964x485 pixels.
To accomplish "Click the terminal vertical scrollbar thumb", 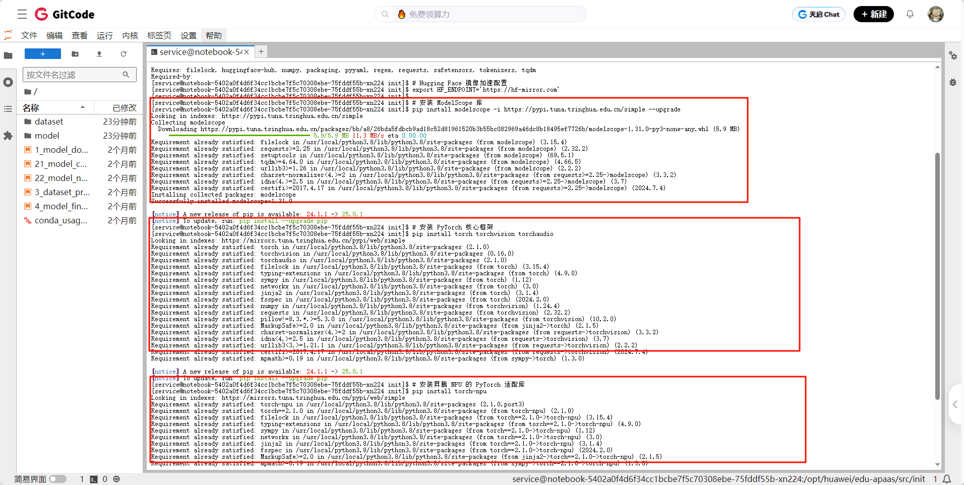I will click(x=937, y=276).
